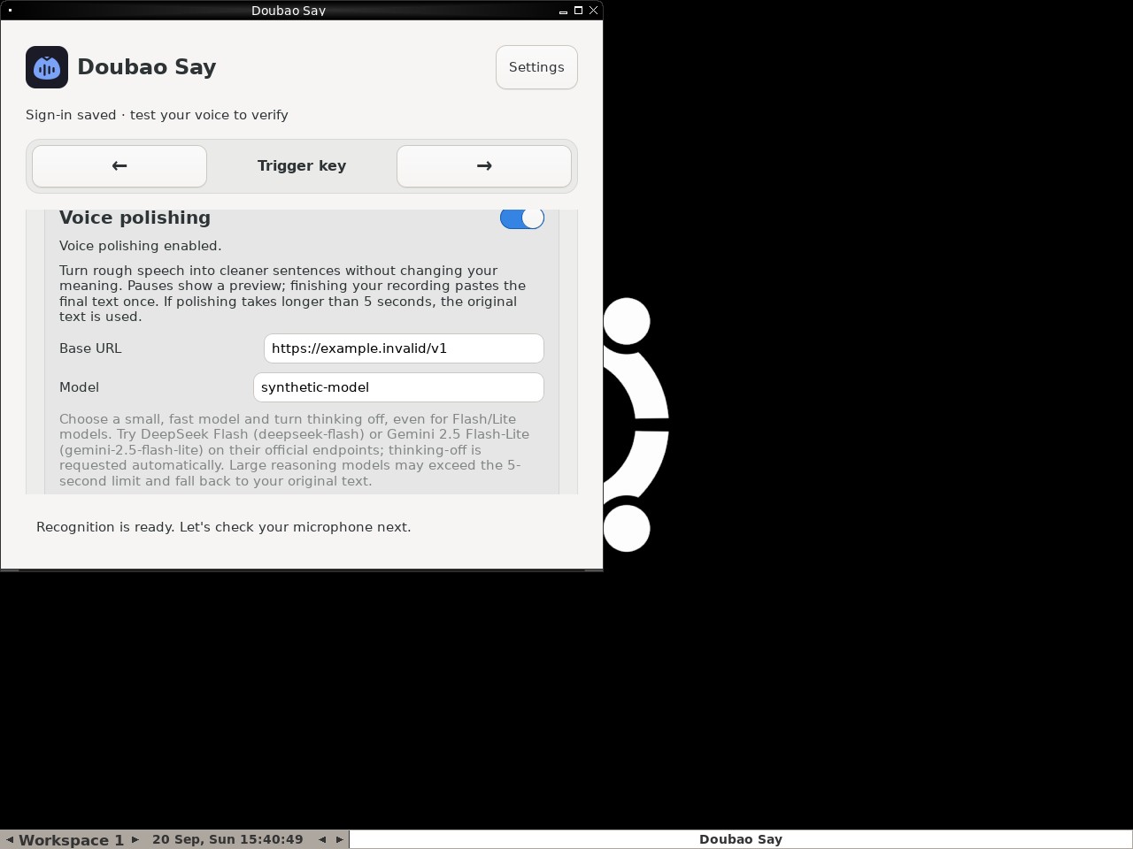The width and height of the screenshot is (1133, 849).
Task: Click the polishing description paragraph
Action: [x=293, y=294]
